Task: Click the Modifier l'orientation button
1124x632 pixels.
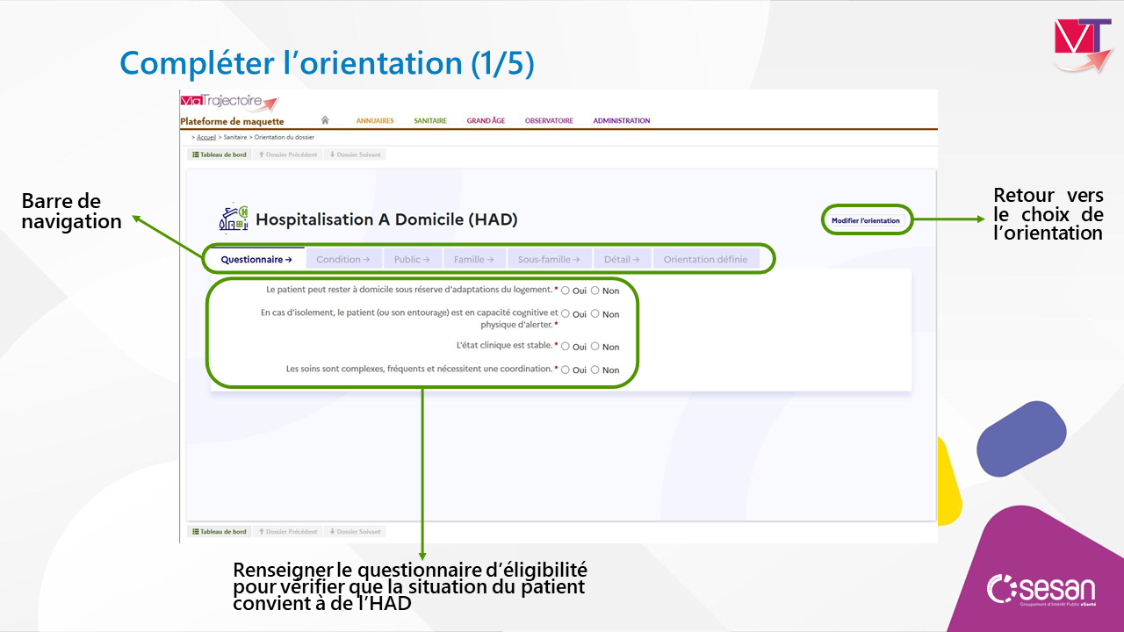Action: (x=866, y=220)
